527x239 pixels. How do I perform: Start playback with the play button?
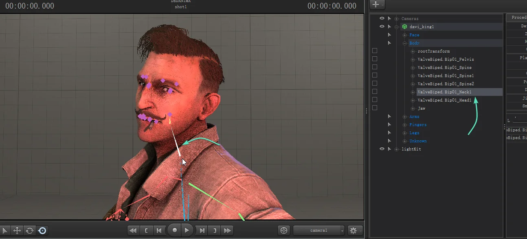(x=187, y=230)
